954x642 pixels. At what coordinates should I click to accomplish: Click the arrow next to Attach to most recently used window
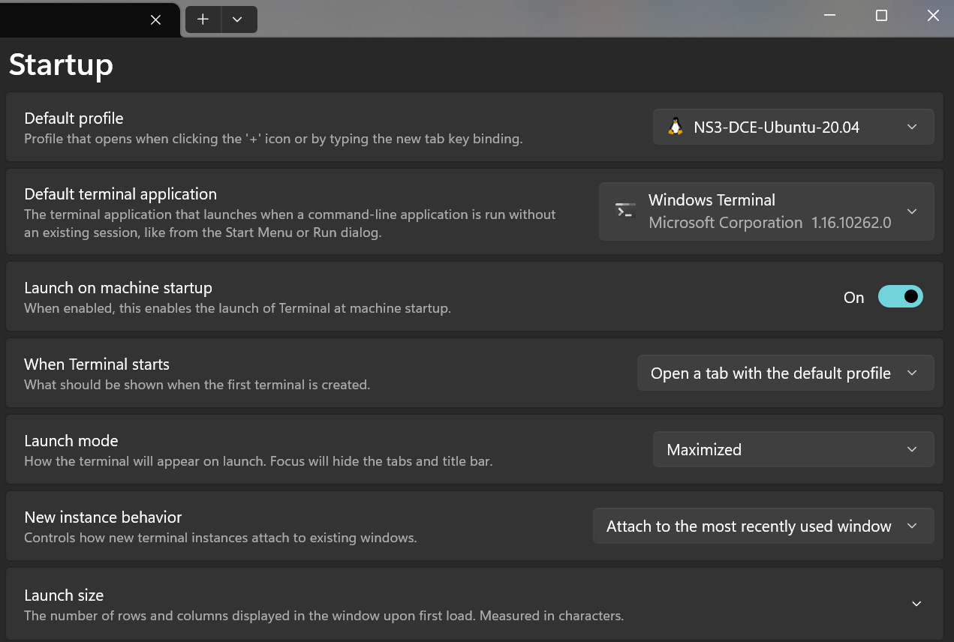(x=912, y=526)
